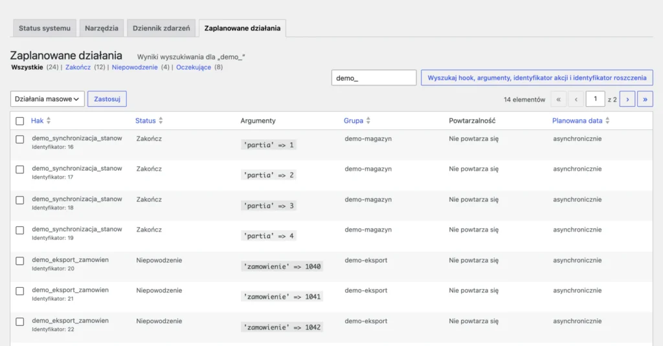
Task: Select checkbox for Identyfikator 20 row
Action: pos(20,261)
